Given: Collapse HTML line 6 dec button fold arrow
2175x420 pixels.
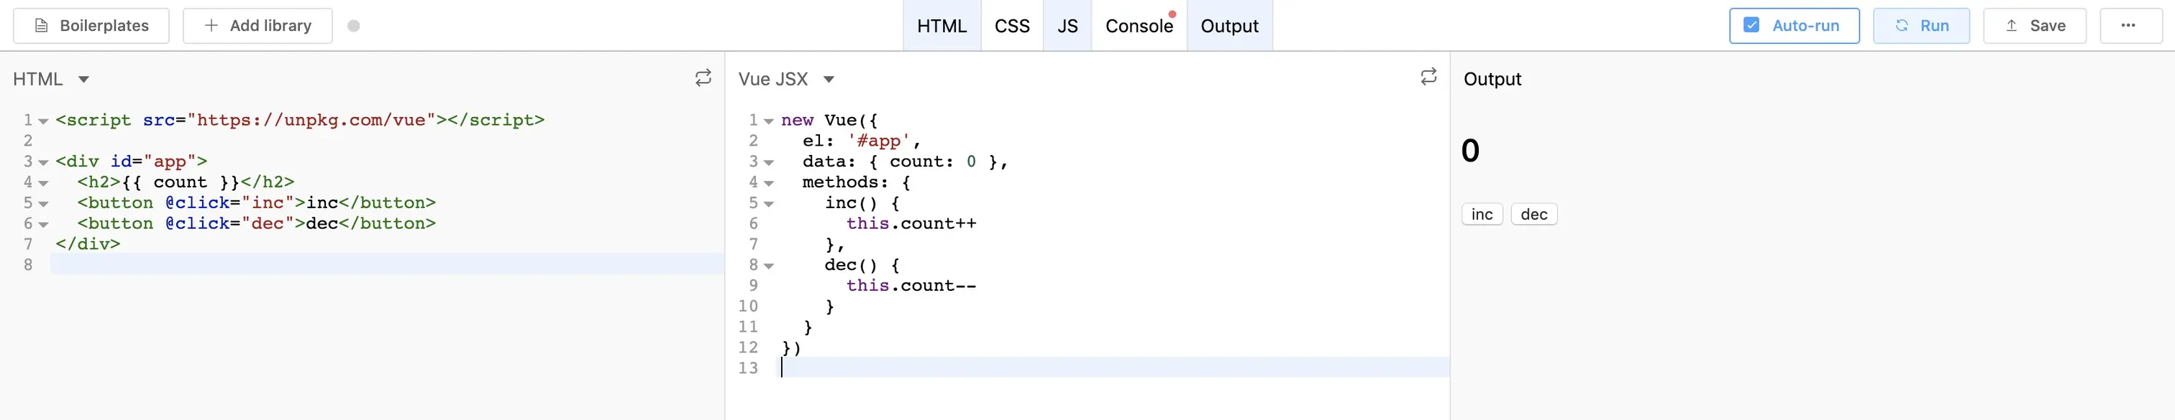Looking at the screenshot, I should [43, 224].
